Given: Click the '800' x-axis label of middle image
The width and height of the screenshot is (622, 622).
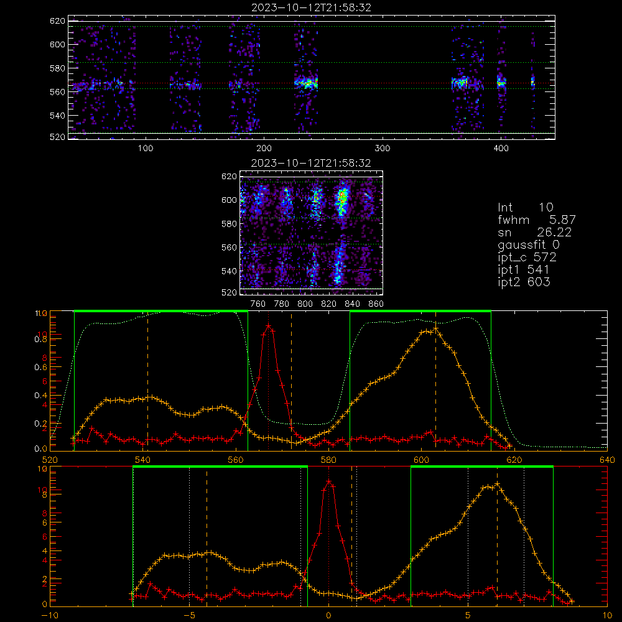Looking at the screenshot, I should (305, 304).
